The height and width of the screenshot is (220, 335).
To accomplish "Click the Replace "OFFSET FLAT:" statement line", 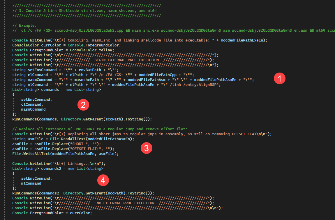I will click(63, 149).
